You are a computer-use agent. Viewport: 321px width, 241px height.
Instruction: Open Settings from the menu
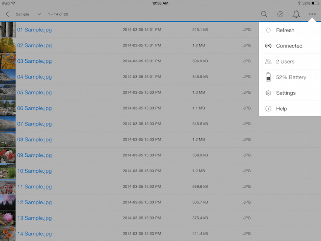coord(290,93)
